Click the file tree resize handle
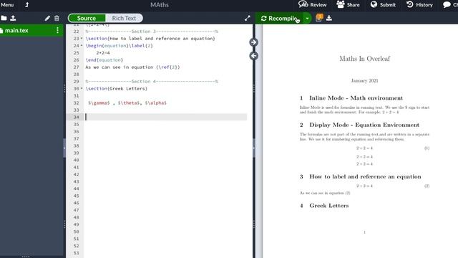Screen dimensions: 458x258 point(64,148)
